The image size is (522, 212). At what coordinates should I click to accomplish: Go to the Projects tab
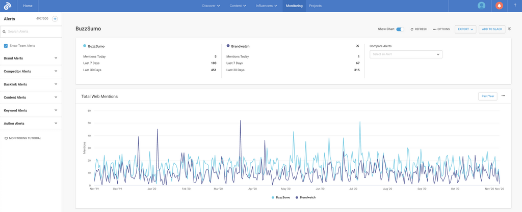pyautogui.click(x=315, y=6)
